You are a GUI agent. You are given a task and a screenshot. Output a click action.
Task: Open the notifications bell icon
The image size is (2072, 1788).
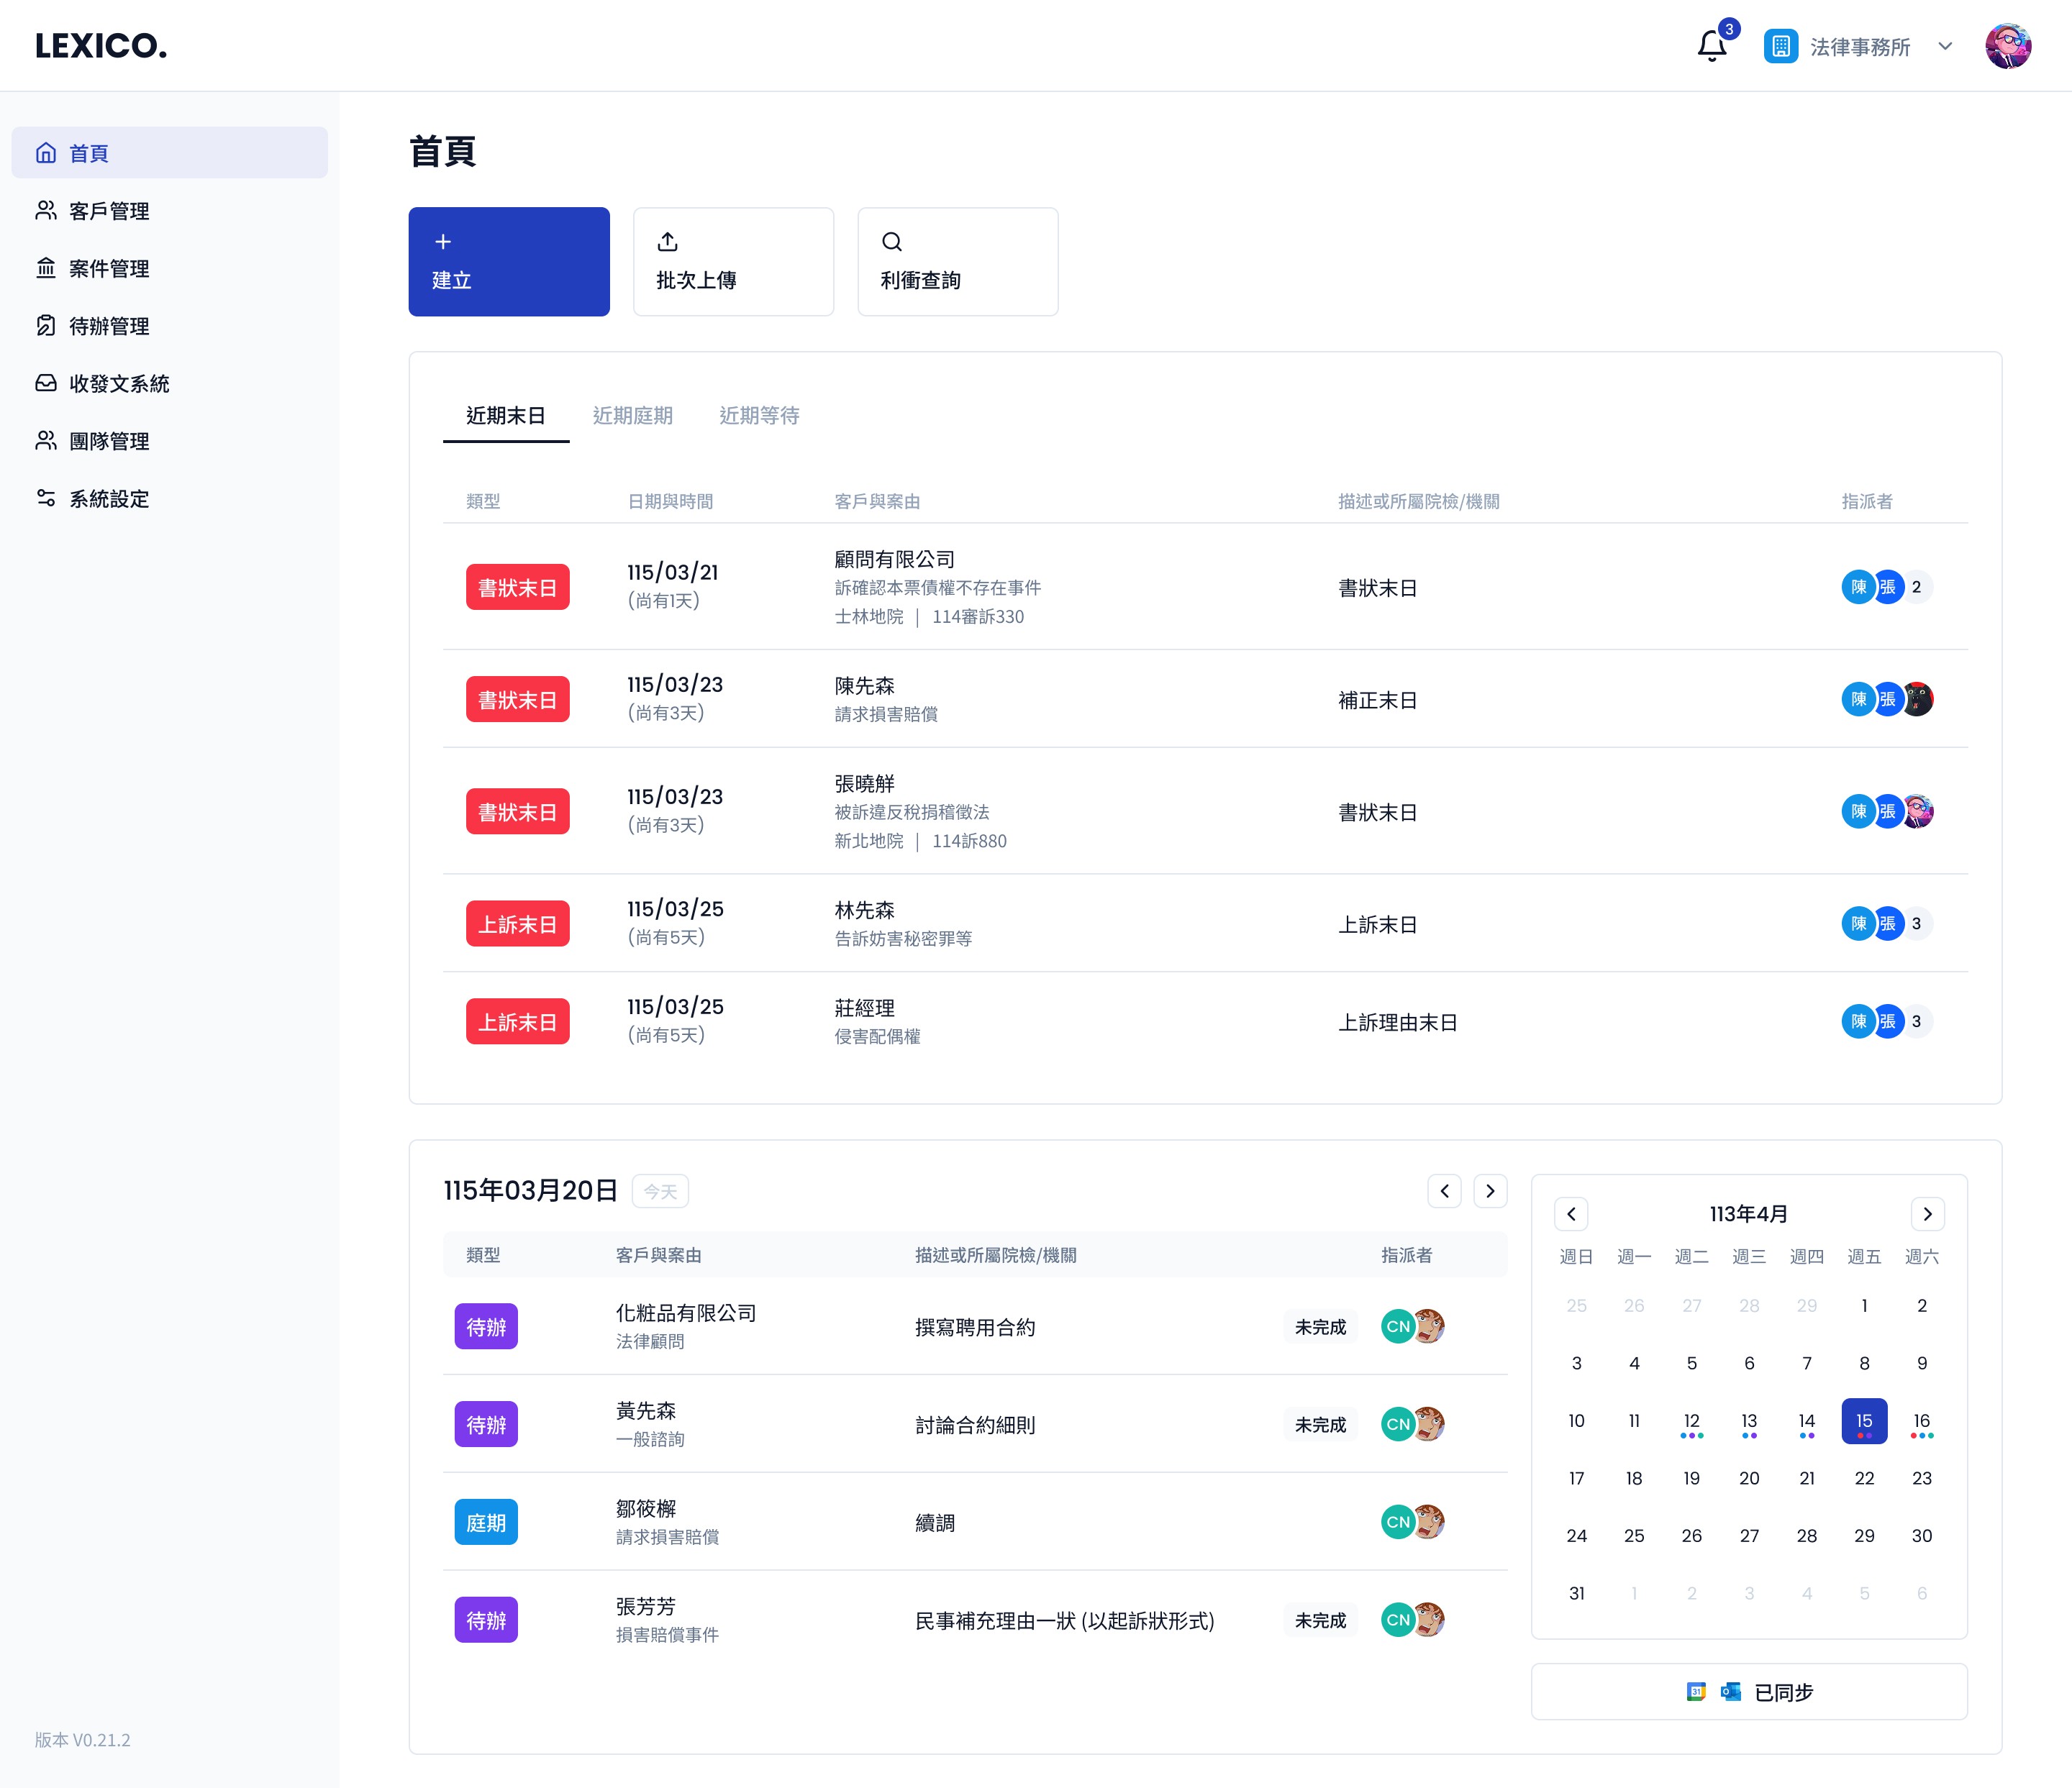[1711, 46]
